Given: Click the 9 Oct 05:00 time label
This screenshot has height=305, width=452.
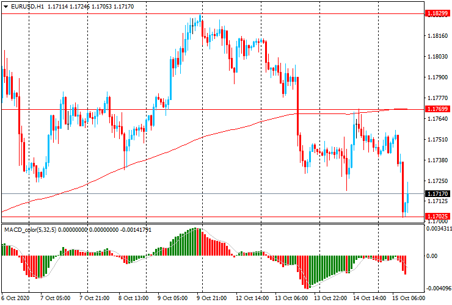Looking at the screenshot, I should click(173, 298).
